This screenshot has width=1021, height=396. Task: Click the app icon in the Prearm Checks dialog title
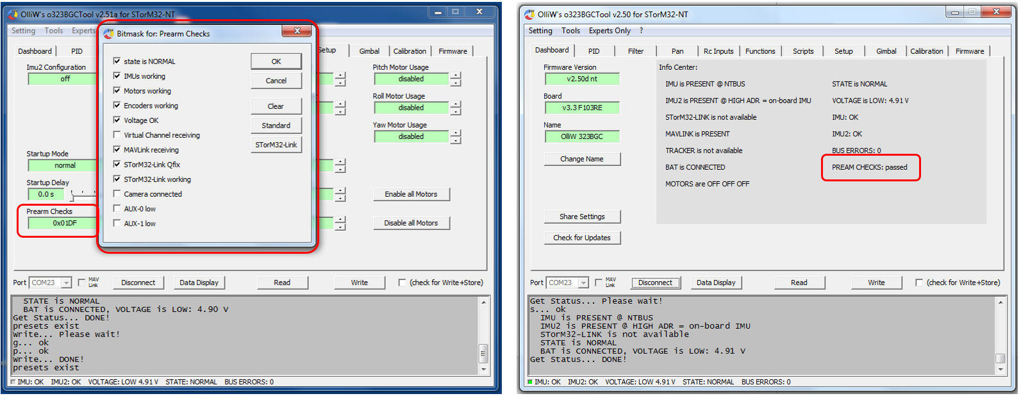click(109, 33)
